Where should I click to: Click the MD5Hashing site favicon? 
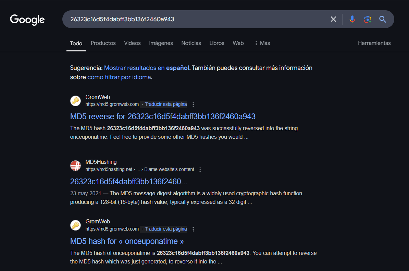pyautogui.click(x=75, y=166)
